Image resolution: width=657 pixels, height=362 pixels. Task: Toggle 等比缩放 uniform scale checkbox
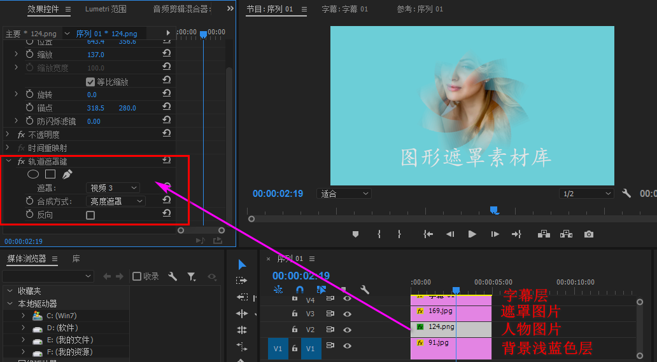[90, 82]
